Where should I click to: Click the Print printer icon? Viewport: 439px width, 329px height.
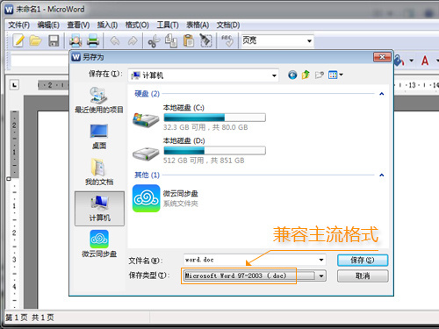[93, 40]
